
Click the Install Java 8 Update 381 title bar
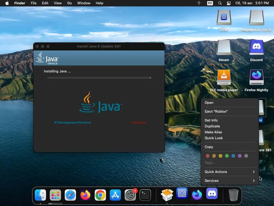pyautogui.click(x=99, y=46)
